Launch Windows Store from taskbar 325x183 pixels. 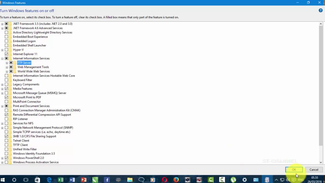coord(37,180)
